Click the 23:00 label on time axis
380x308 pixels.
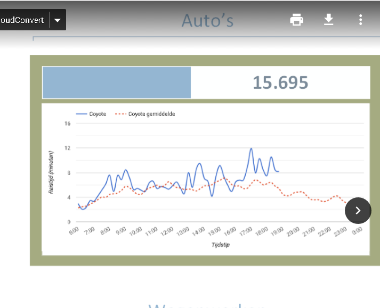click(340, 232)
